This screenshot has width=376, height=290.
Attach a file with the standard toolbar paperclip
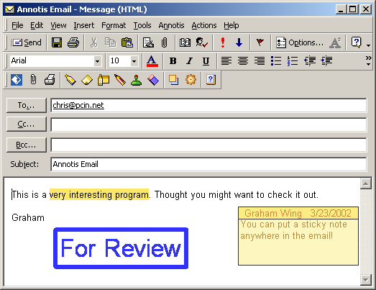[164, 42]
